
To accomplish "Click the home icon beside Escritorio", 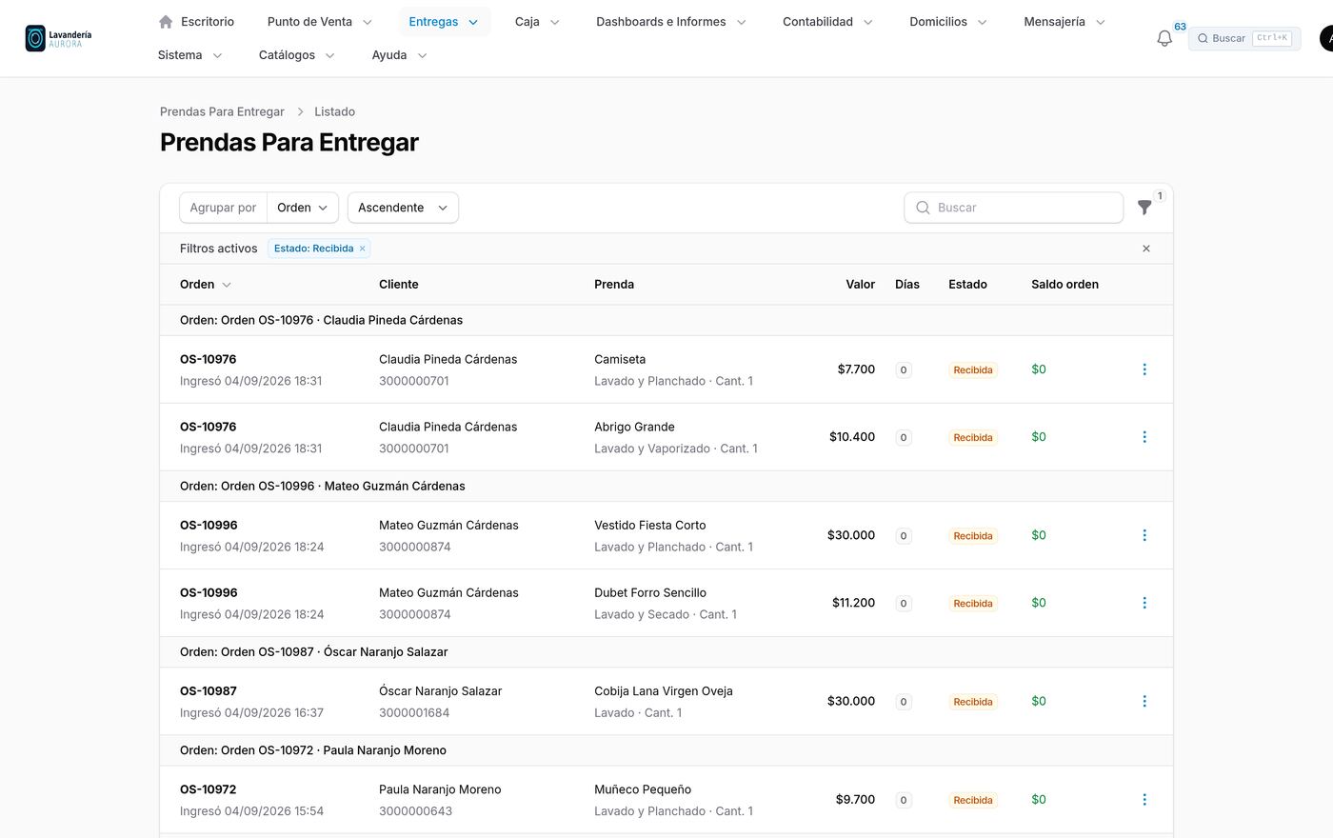I will point(166,21).
